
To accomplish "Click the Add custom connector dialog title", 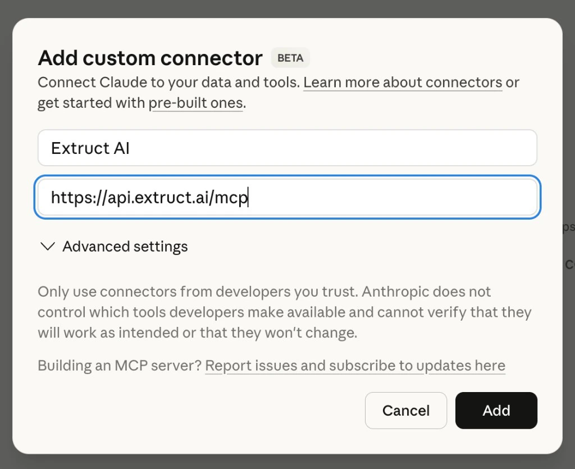I will 149,58.
